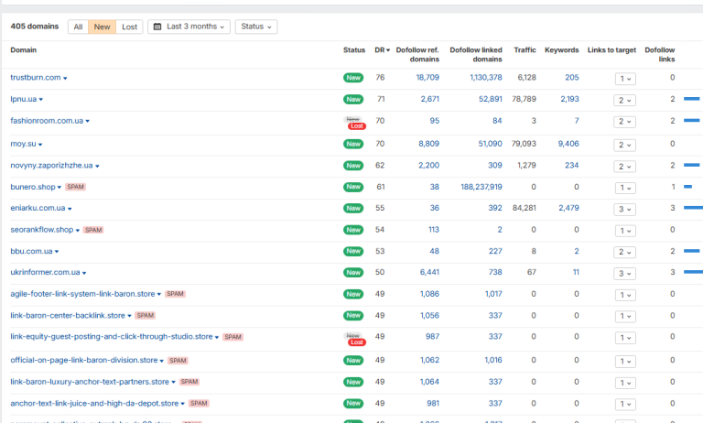The height and width of the screenshot is (423, 703).
Task: Open link-baron-center-backlink.store link
Action: pos(68,315)
